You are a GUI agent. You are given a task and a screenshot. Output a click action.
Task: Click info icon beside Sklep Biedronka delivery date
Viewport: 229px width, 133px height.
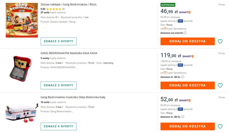coord(183,117)
